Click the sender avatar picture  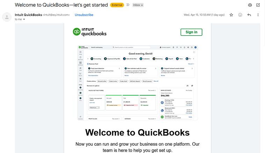(x=7, y=17)
